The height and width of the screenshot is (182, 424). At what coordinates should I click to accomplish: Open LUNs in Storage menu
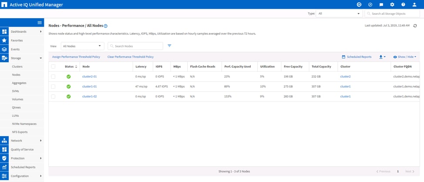[x=15, y=116]
